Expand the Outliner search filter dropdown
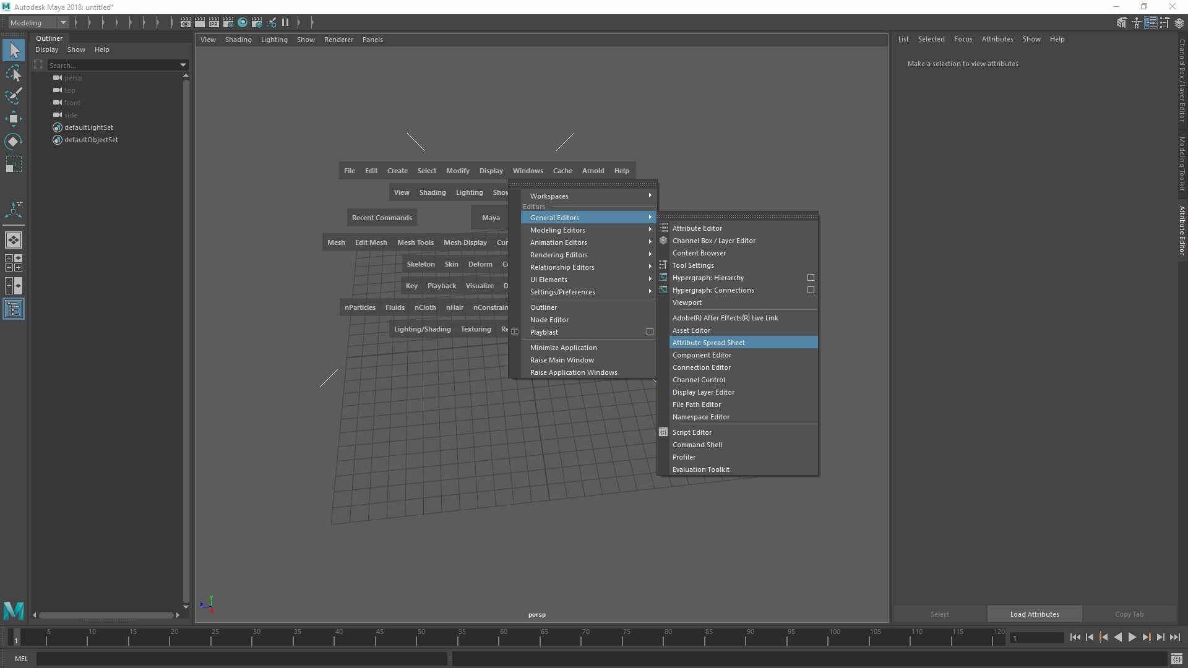This screenshot has height=668, width=1188. pyautogui.click(x=183, y=65)
